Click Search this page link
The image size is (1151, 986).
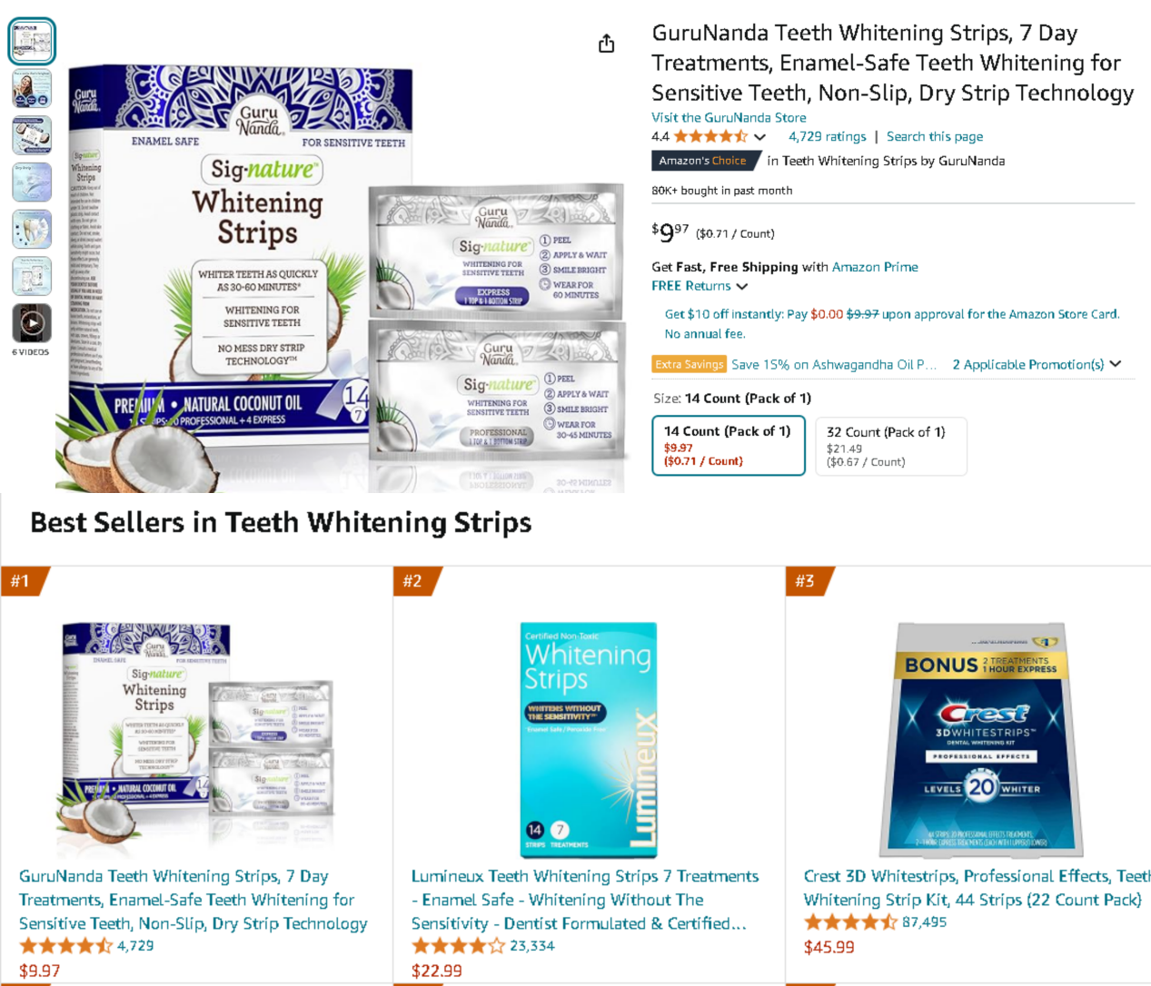[935, 136]
